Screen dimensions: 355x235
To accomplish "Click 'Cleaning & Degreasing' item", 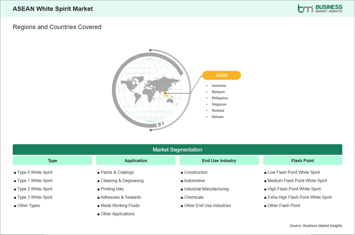I will click(122, 181).
